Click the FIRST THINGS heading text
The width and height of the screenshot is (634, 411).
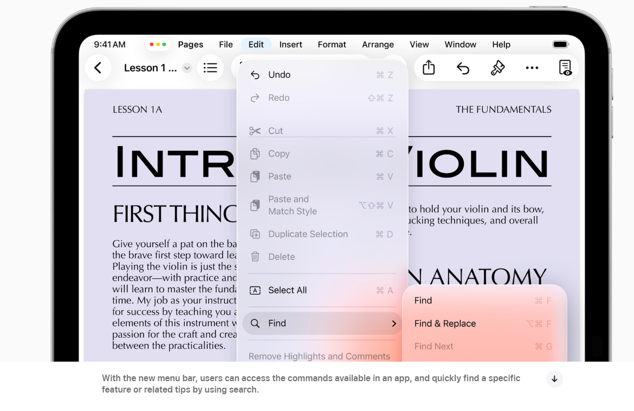[x=174, y=214]
